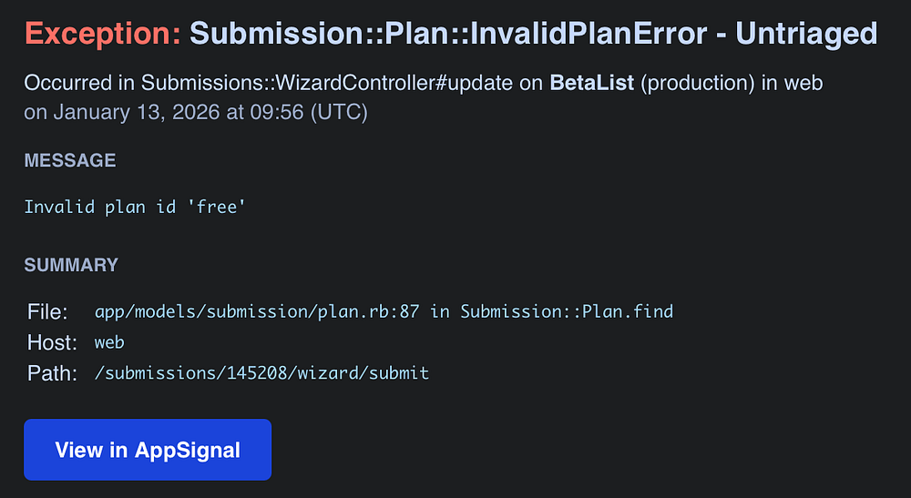Click the BetaList app name
The width and height of the screenshot is (911, 498).
pos(591,84)
